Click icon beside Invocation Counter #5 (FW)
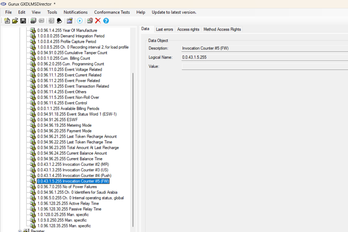This screenshot has width=348, height=232. [x=33, y=181]
